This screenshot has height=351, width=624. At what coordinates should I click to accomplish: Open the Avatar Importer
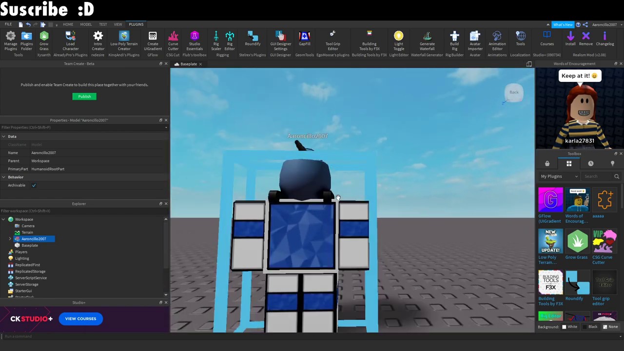click(475, 40)
